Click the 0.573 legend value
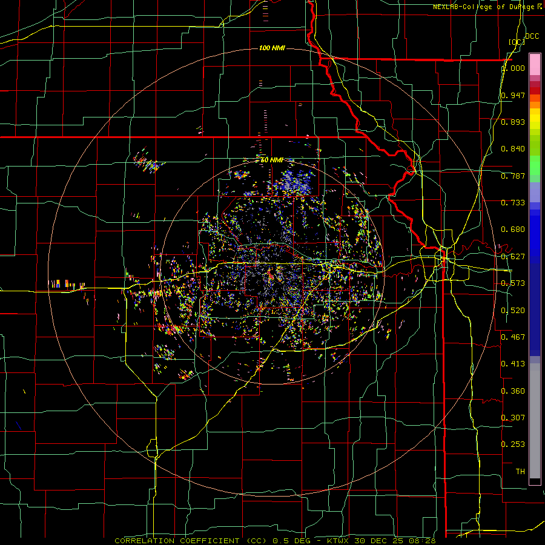This screenshot has width=545, height=545. [x=513, y=283]
